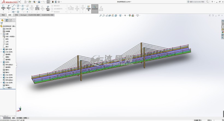Open the SOLIDWORKS MBD tab
The height and width of the screenshot is (121, 224).
point(48,15)
